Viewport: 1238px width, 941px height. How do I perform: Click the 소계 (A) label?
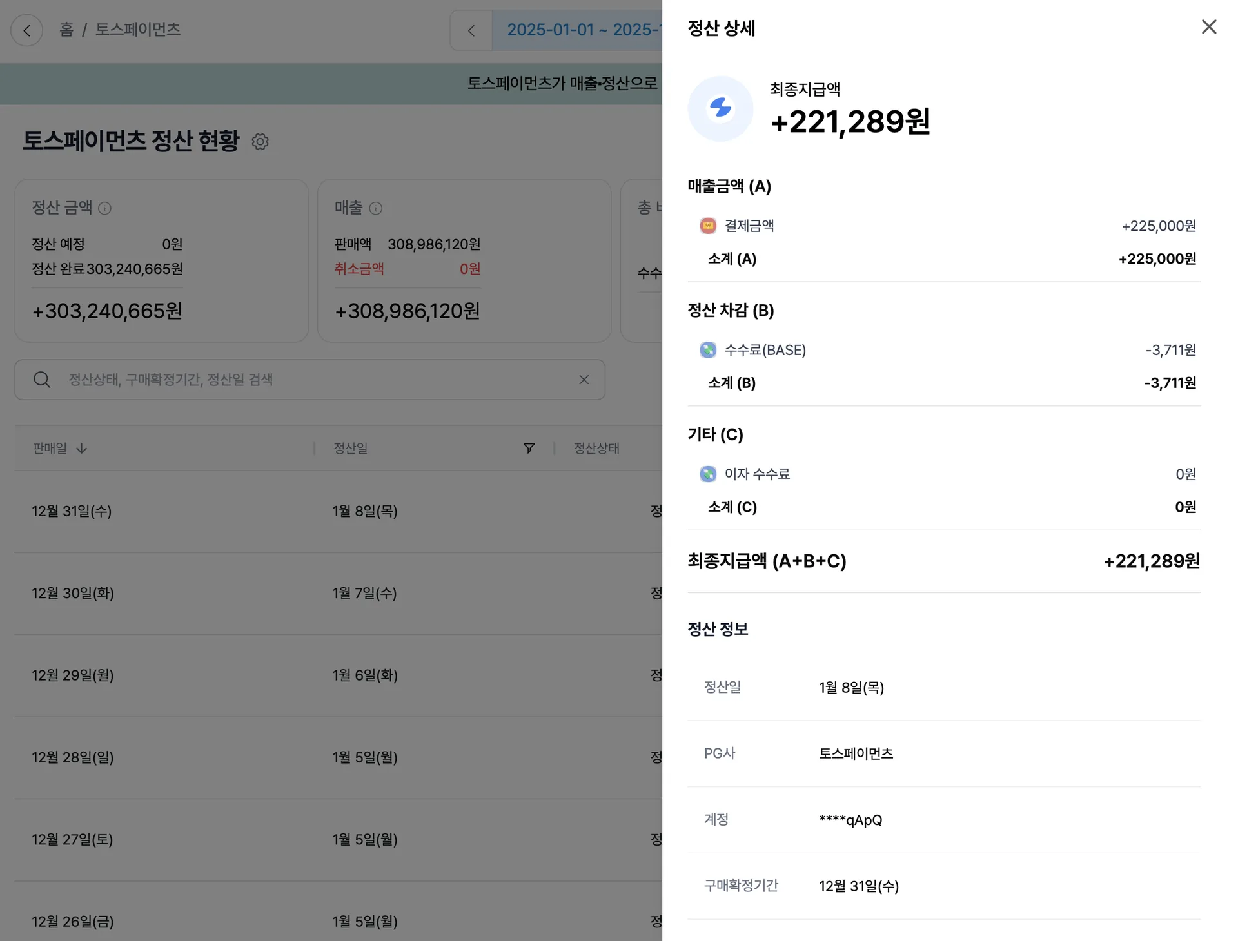(732, 259)
